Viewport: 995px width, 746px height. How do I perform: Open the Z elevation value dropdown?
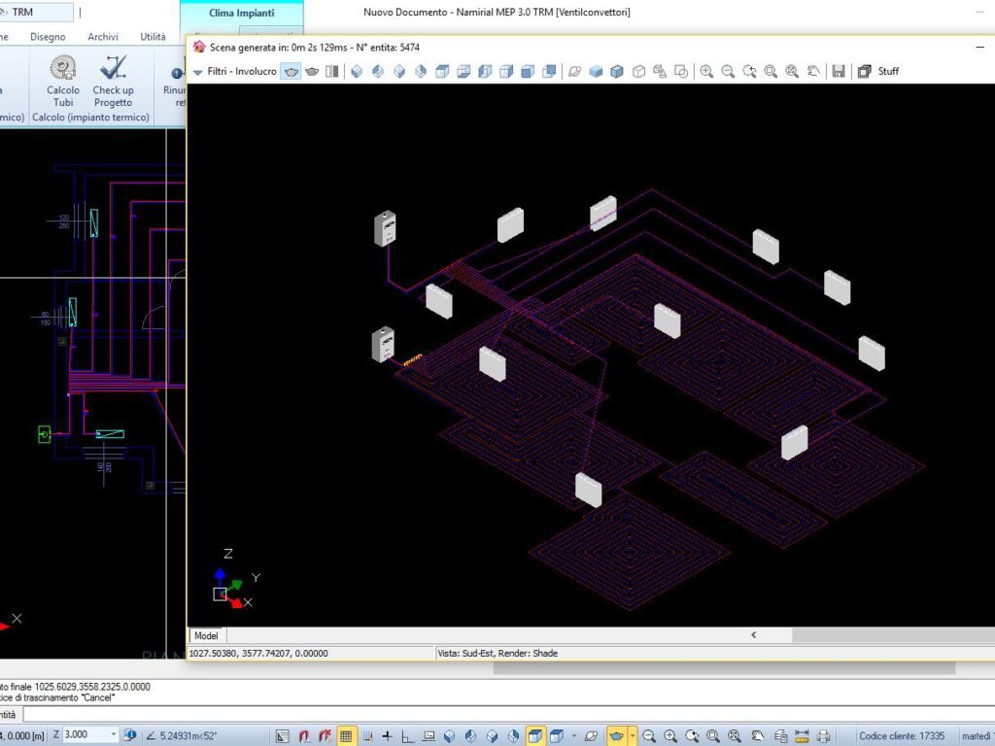(113, 735)
